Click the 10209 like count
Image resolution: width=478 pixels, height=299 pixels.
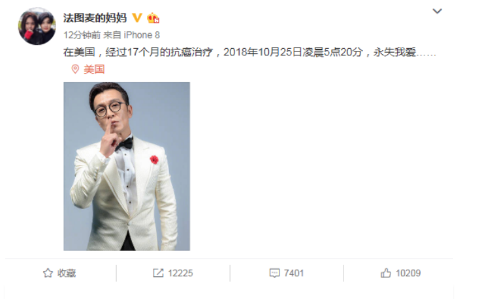[408, 273]
